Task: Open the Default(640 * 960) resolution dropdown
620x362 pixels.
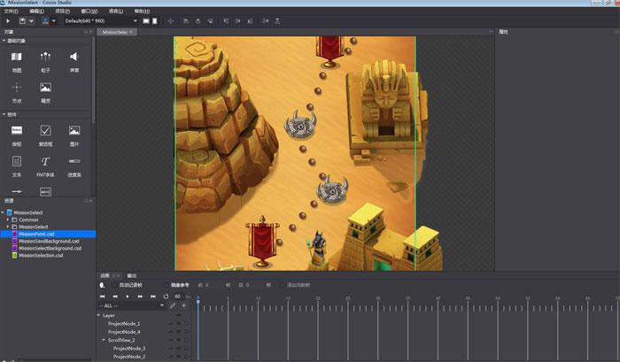Action: coord(101,21)
